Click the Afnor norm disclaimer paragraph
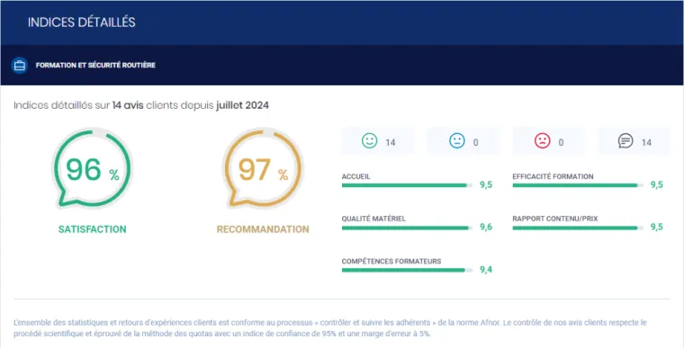 [x=330, y=328]
